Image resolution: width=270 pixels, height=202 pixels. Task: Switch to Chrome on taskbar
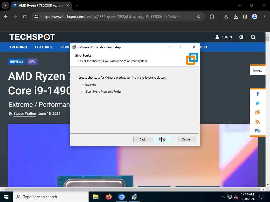[121, 197]
